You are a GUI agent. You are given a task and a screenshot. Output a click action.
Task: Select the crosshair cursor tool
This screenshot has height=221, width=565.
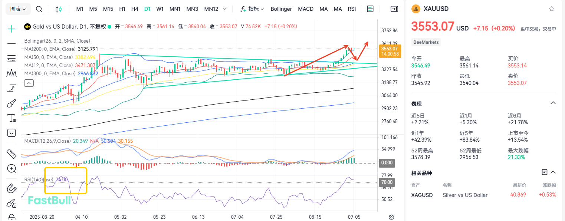pos(12,29)
